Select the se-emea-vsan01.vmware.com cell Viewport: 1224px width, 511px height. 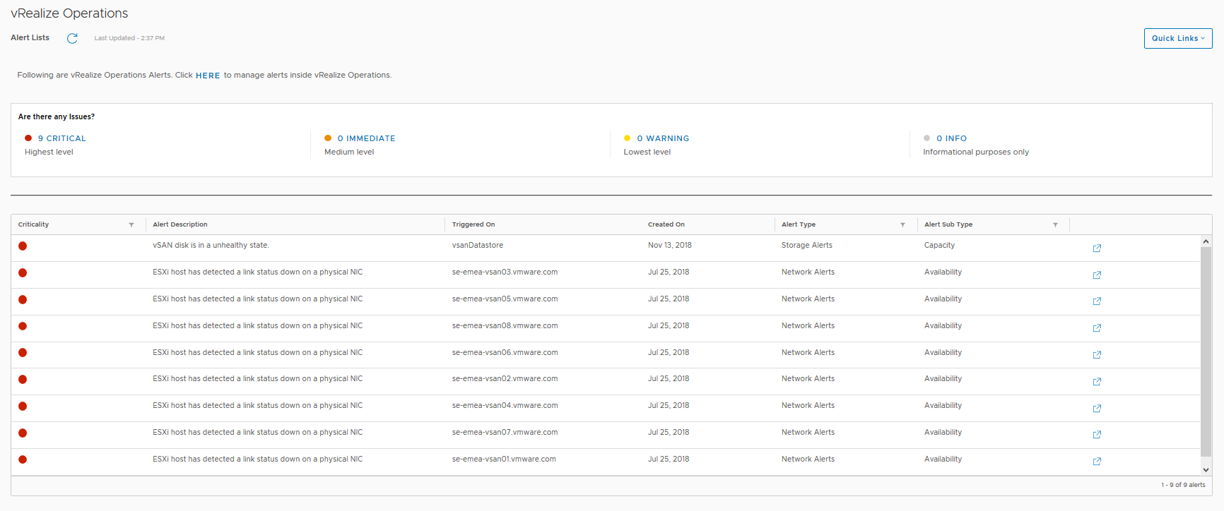click(504, 459)
